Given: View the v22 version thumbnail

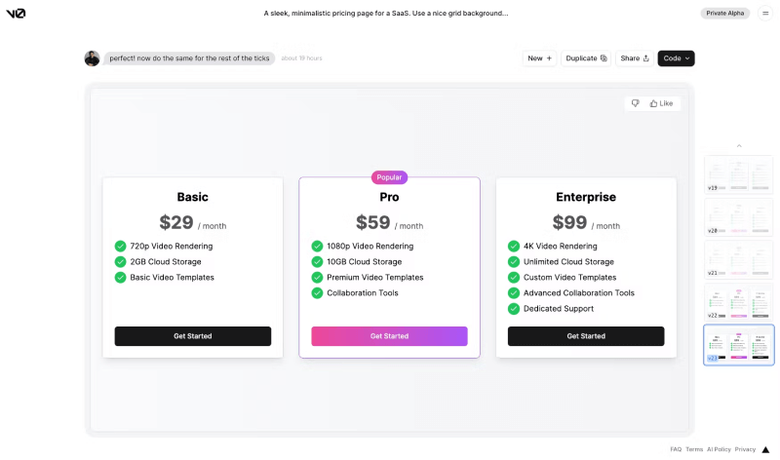Looking at the screenshot, I should coord(738,301).
